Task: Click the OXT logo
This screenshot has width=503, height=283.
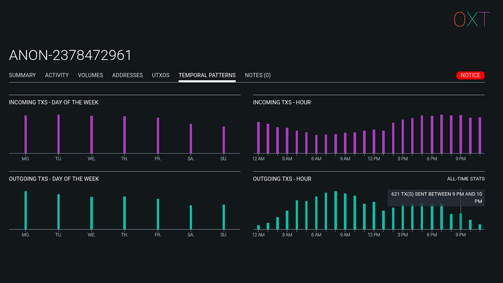Action: click(x=471, y=19)
